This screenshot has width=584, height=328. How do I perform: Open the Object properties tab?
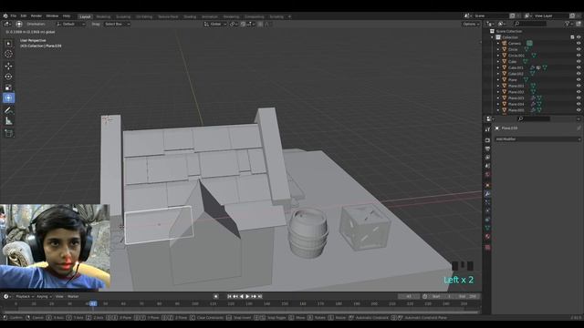[487, 185]
